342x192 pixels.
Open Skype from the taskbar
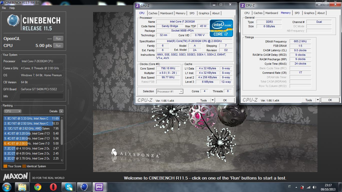69,187
